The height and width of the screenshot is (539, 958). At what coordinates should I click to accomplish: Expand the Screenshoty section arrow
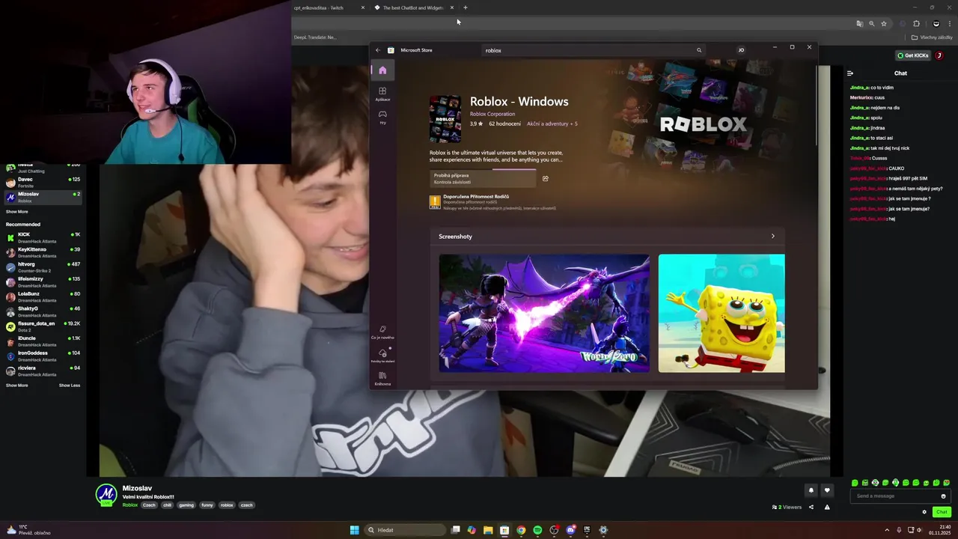773,236
